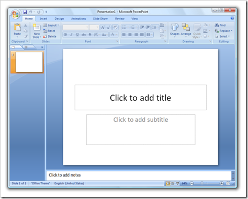Open Change Case menu

(x=105, y=34)
